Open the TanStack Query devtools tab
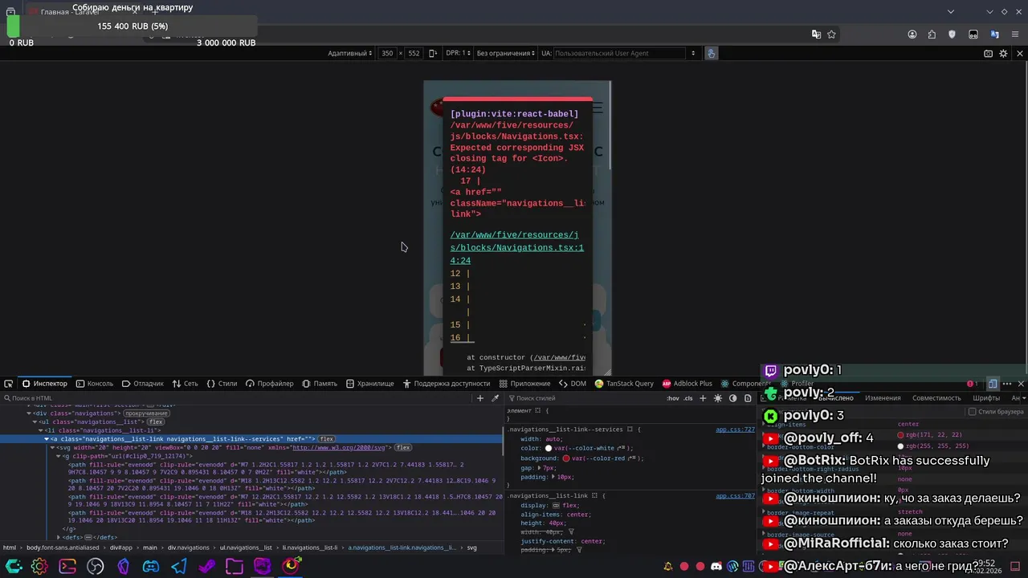Image resolution: width=1028 pixels, height=578 pixels. [x=624, y=384]
